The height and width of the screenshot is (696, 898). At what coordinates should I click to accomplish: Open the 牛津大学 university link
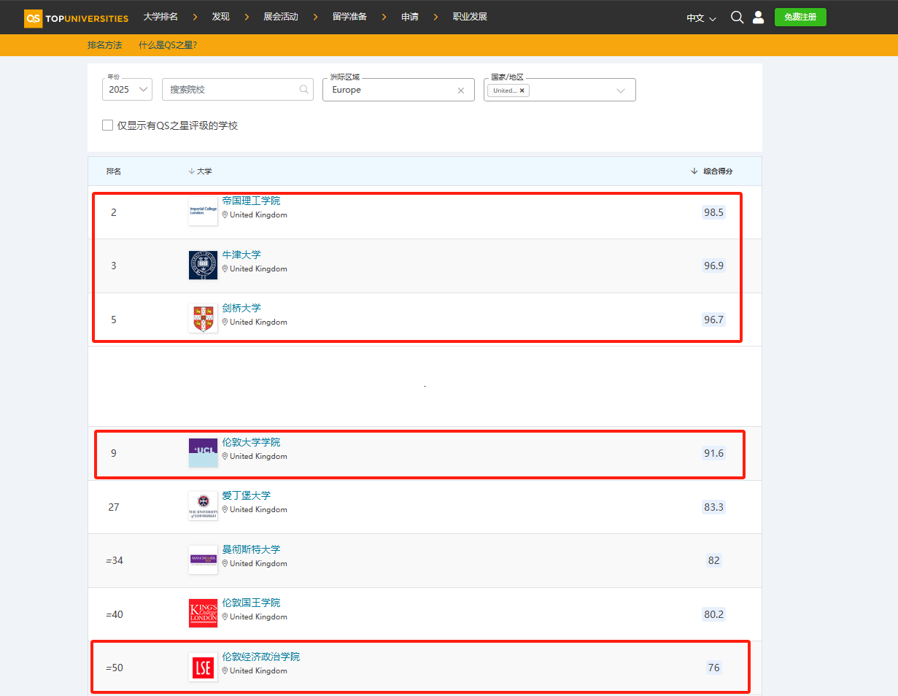(241, 255)
